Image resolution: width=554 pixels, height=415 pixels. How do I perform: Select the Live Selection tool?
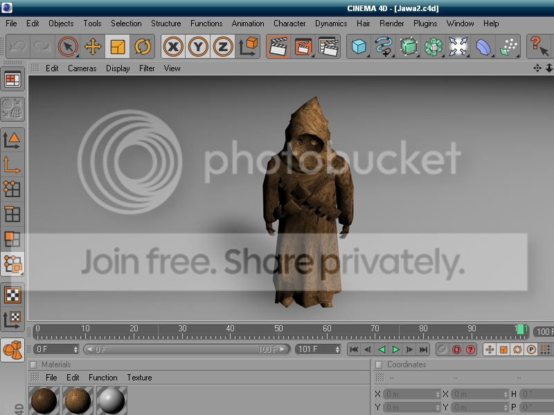(68, 46)
